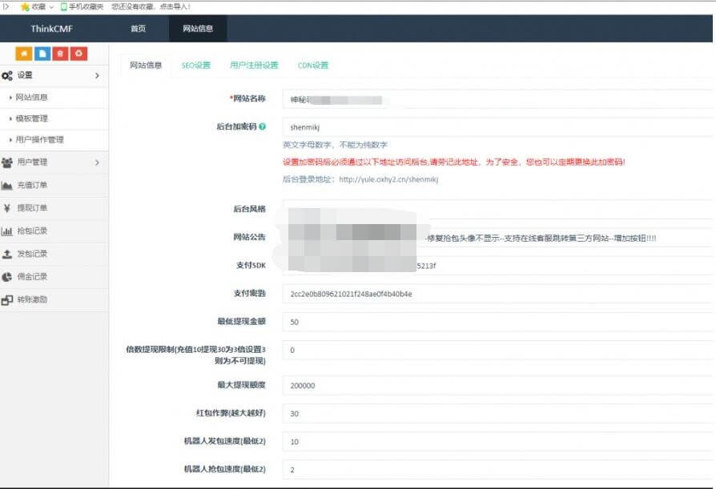The image size is (716, 489).
Task: Open the 收藏 dropdown arrow
Action: [51, 7]
